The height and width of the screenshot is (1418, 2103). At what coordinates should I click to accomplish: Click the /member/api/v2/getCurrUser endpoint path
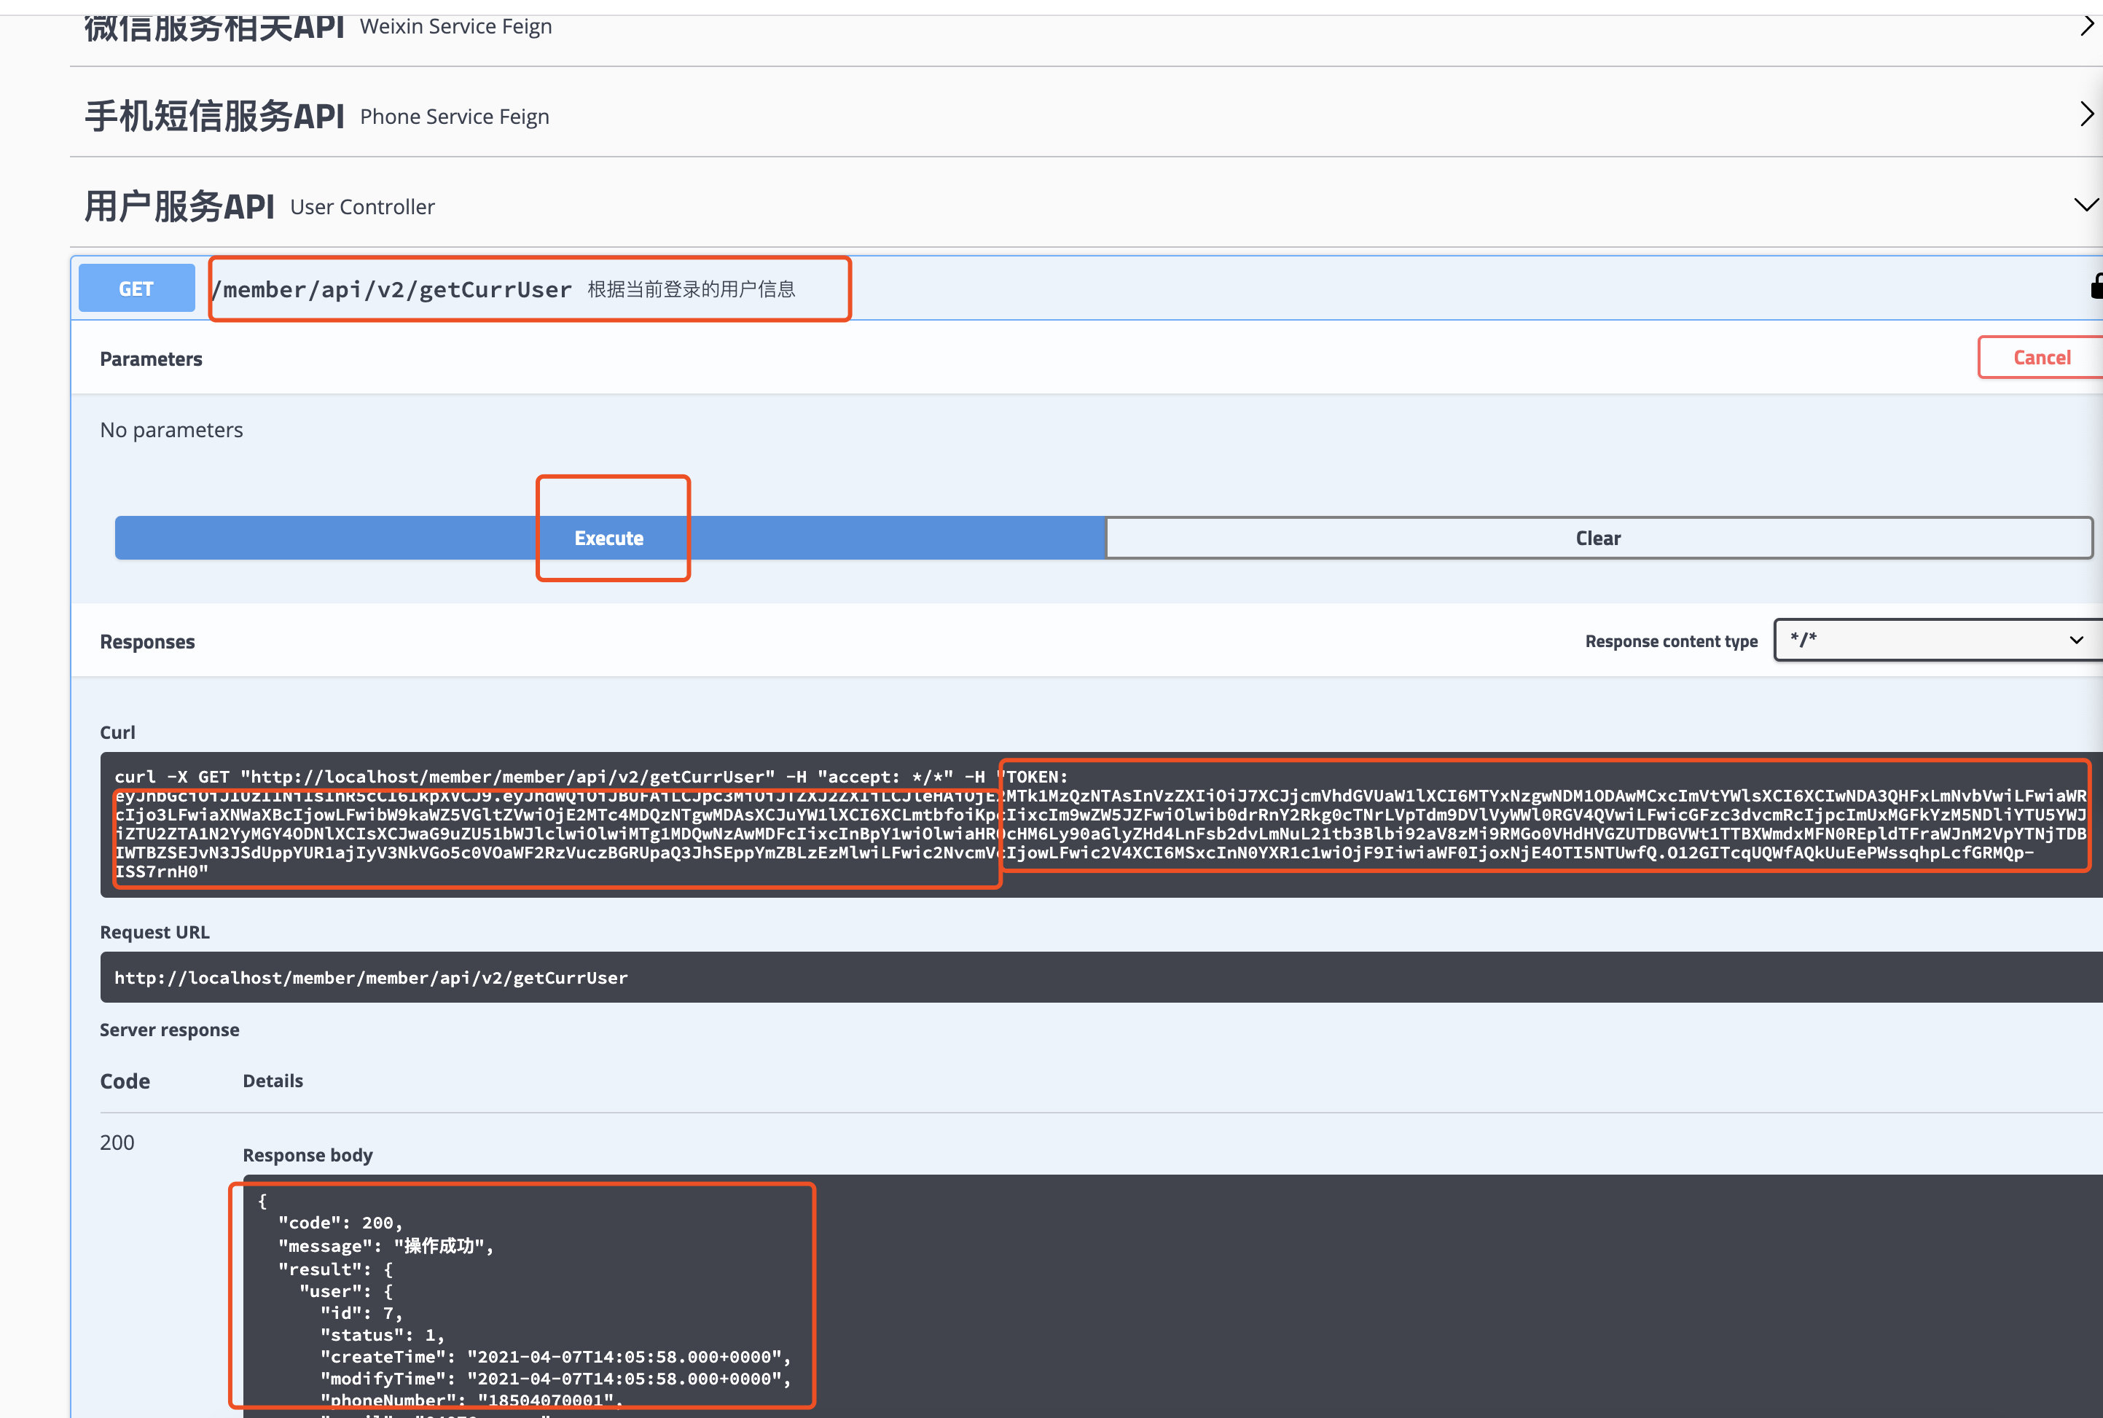(x=392, y=289)
